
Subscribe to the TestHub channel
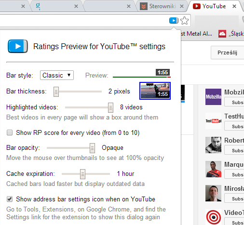(234, 126)
